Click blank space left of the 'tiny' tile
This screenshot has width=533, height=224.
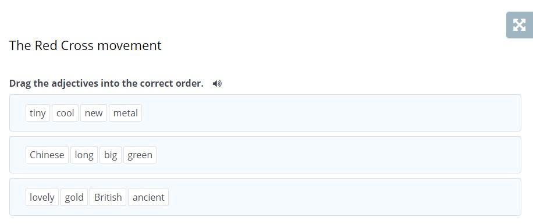[17, 113]
